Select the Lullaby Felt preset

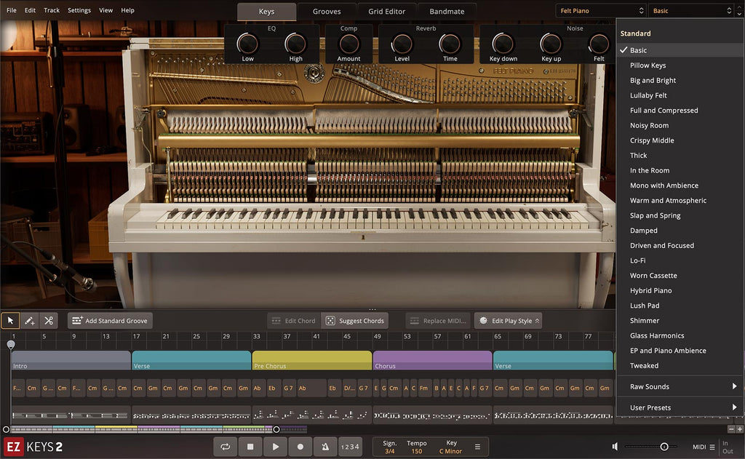[x=680, y=95]
